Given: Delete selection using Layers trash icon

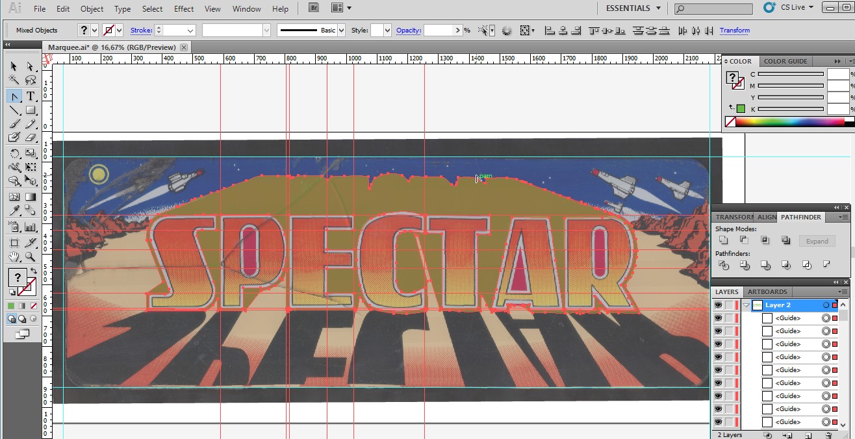Looking at the screenshot, I should 828,435.
